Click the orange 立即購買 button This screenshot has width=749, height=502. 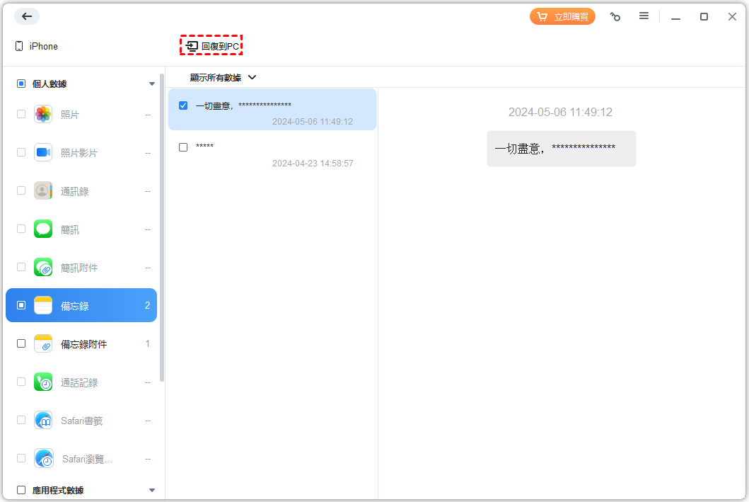[562, 17]
